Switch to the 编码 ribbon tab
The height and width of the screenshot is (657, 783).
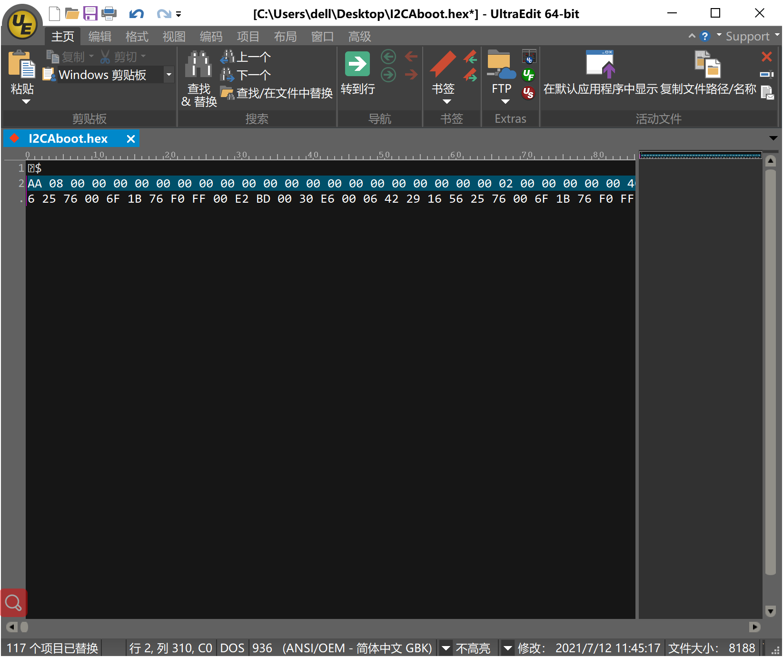point(211,37)
